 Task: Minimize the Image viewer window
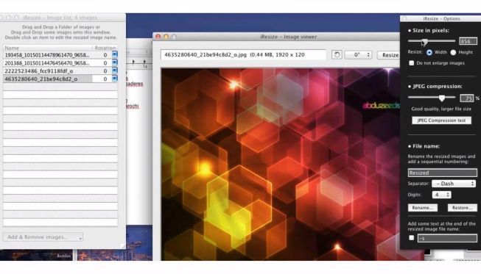click(x=166, y=37)
